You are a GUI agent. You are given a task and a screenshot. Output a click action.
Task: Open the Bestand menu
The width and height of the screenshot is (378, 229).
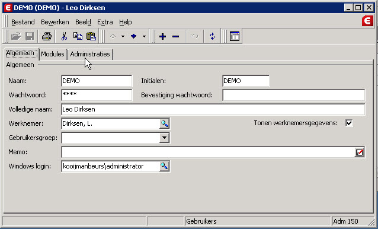(x=23, y=22)
